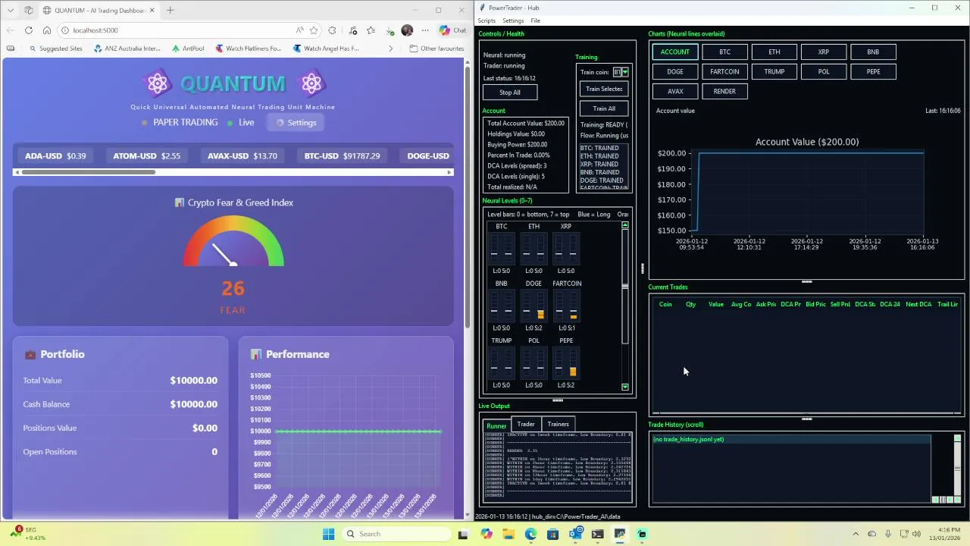Switch Live Output to Trader tab
Image resolution: width=970 pixels, height=546 pixels.
[526, 424]
